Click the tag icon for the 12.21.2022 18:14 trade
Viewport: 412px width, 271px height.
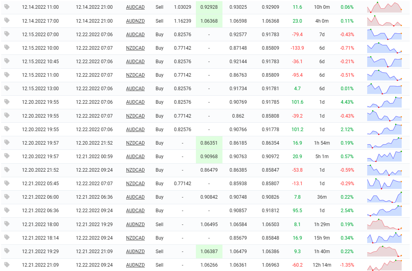[7, 237]
